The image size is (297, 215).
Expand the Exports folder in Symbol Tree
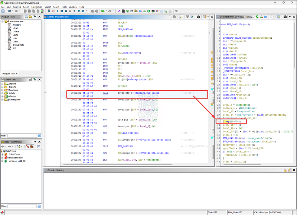click(2, 87)
